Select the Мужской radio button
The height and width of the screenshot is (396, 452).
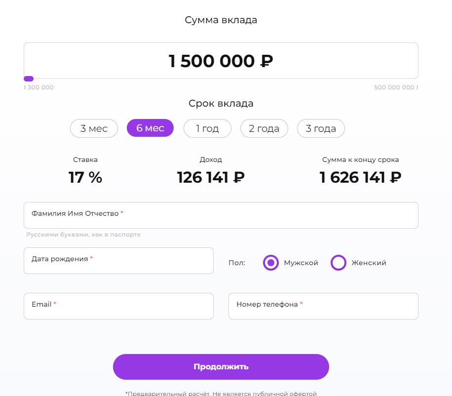[x=271, y=263]
